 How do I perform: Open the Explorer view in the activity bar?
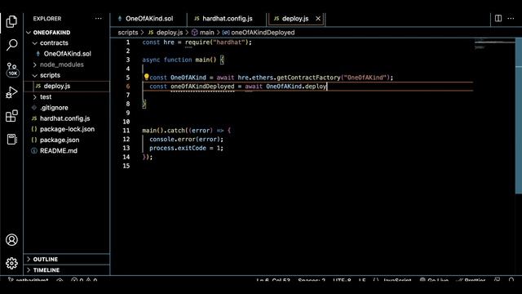pyautogui.click(x=11, y=22)
